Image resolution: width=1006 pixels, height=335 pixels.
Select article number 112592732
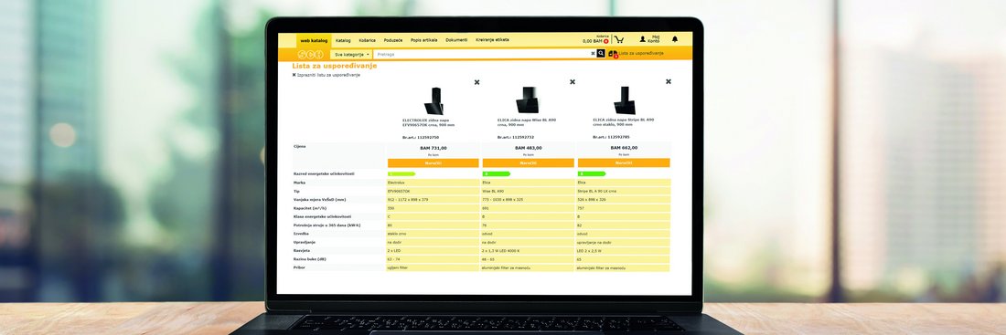(x=516, y=137)
